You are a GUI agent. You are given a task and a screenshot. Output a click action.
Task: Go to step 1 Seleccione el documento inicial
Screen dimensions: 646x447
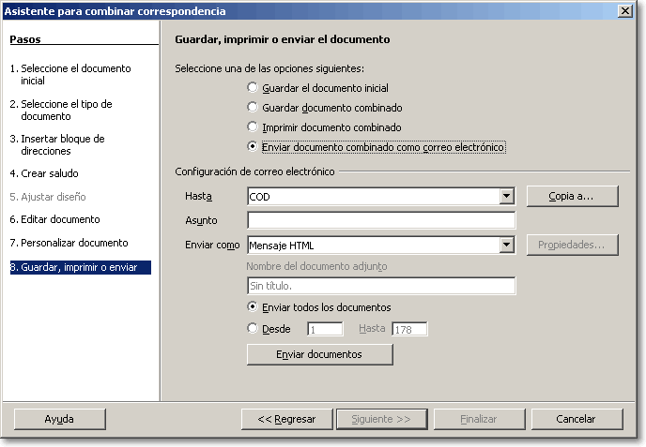(x=70, y=74)
